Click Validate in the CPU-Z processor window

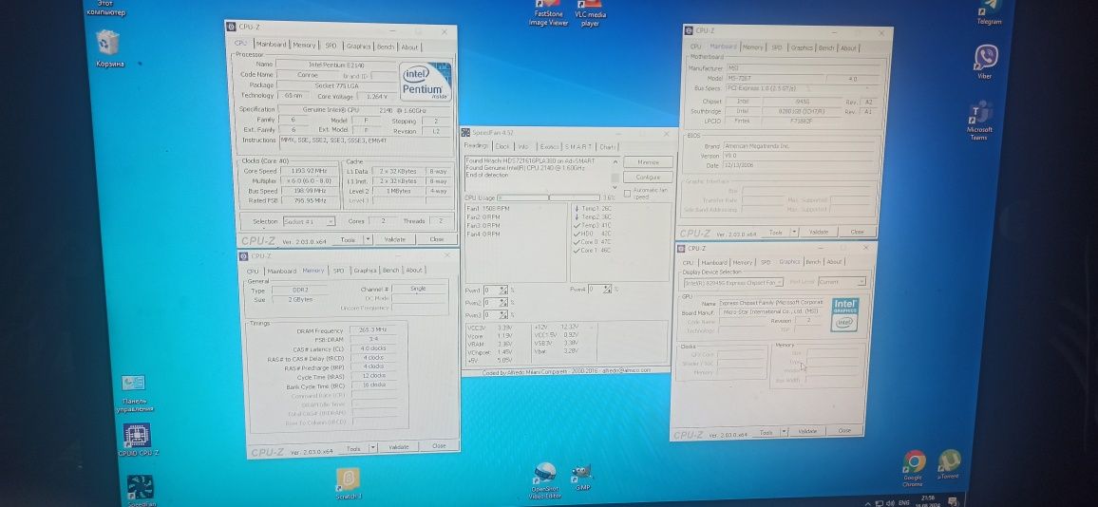395,239
